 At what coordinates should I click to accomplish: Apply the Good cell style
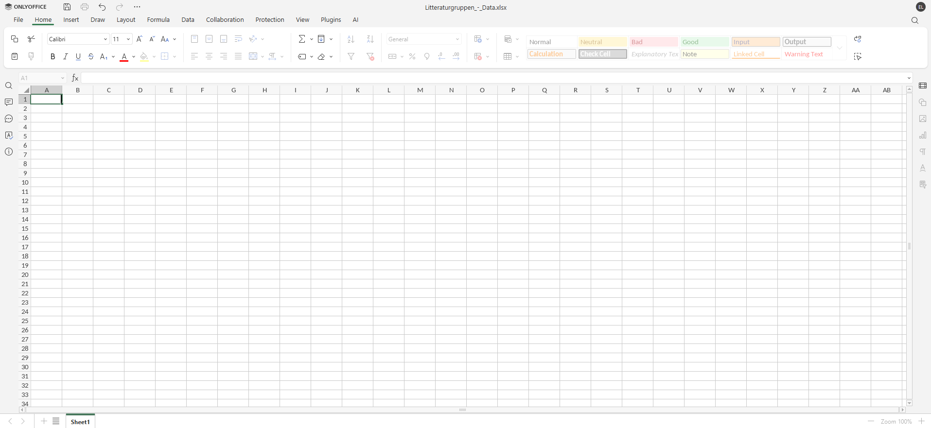click(704, 42)
